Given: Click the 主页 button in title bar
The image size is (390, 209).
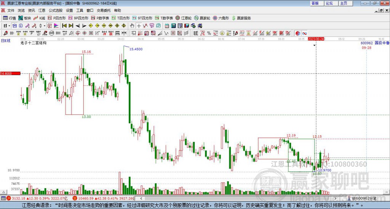Looking at the screenshot, I should click(x=346, y=3).
